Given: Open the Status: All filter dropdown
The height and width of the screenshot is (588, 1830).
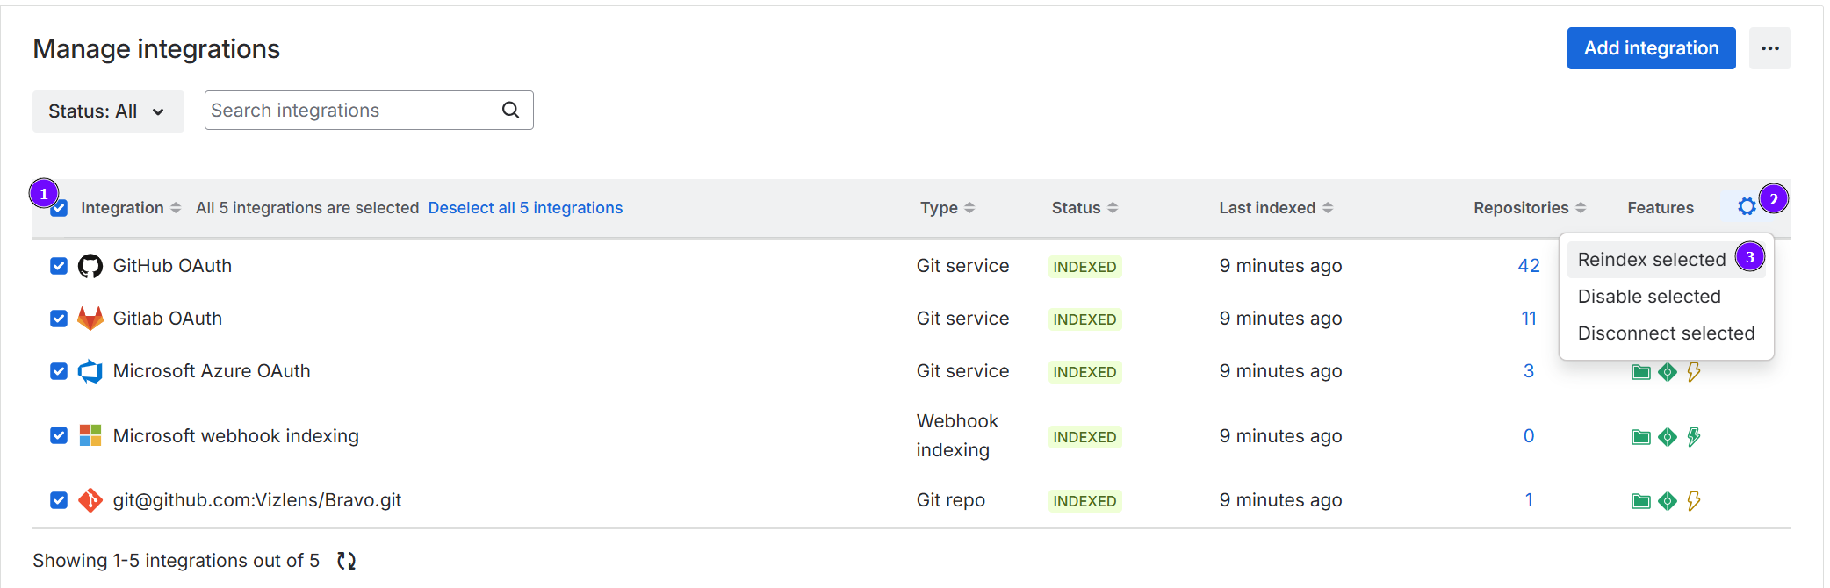Looking at the screenshot, I should point(108,111).
